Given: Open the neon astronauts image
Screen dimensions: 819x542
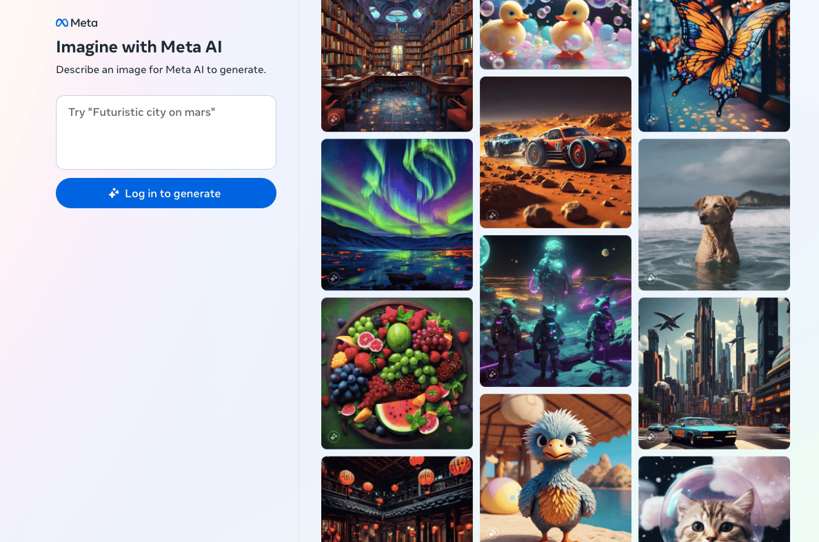Looking at the screenshot, I should click(555, 311).
